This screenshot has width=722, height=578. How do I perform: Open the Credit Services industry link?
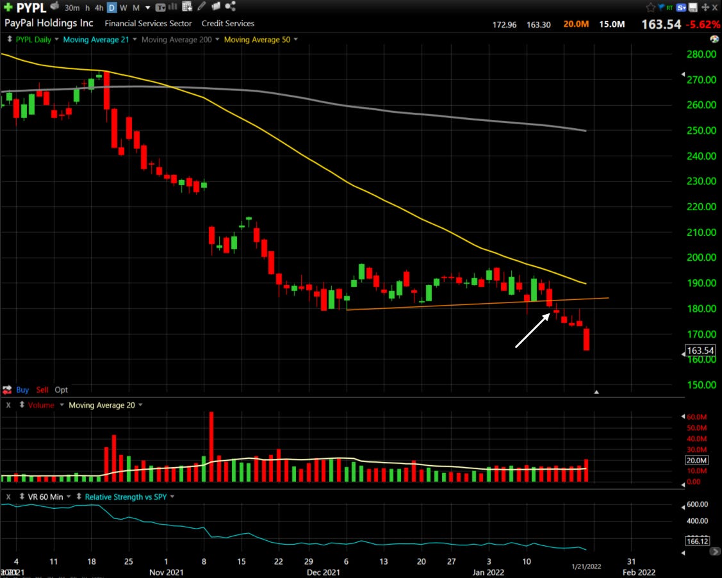[x=228, y=24]
